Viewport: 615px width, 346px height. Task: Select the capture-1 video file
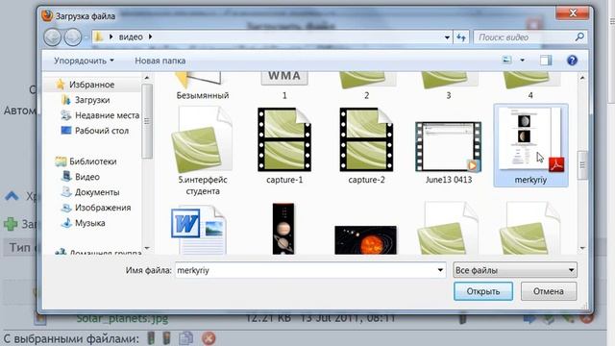point(284,146)
